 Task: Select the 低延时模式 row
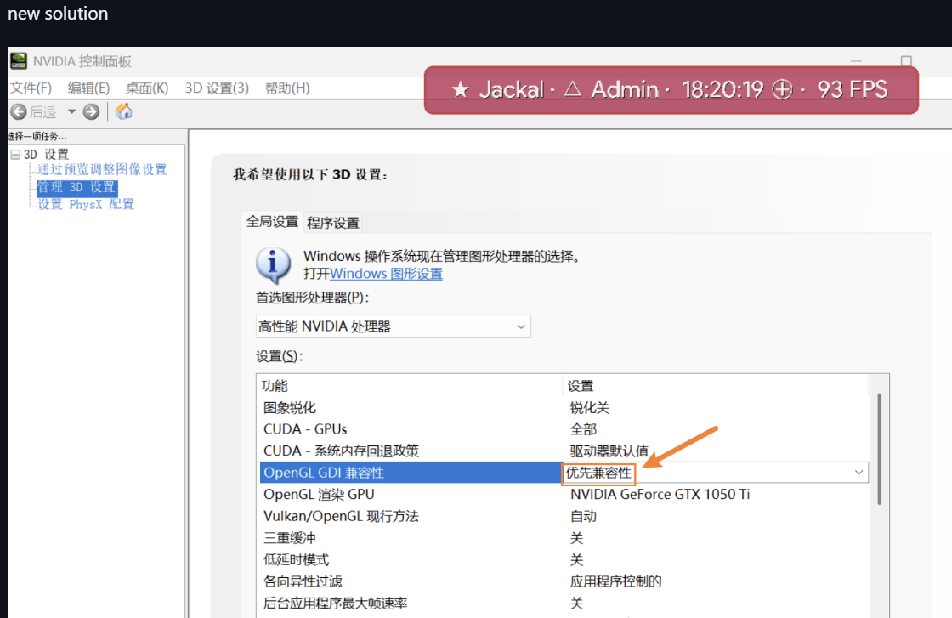point(563,559)
